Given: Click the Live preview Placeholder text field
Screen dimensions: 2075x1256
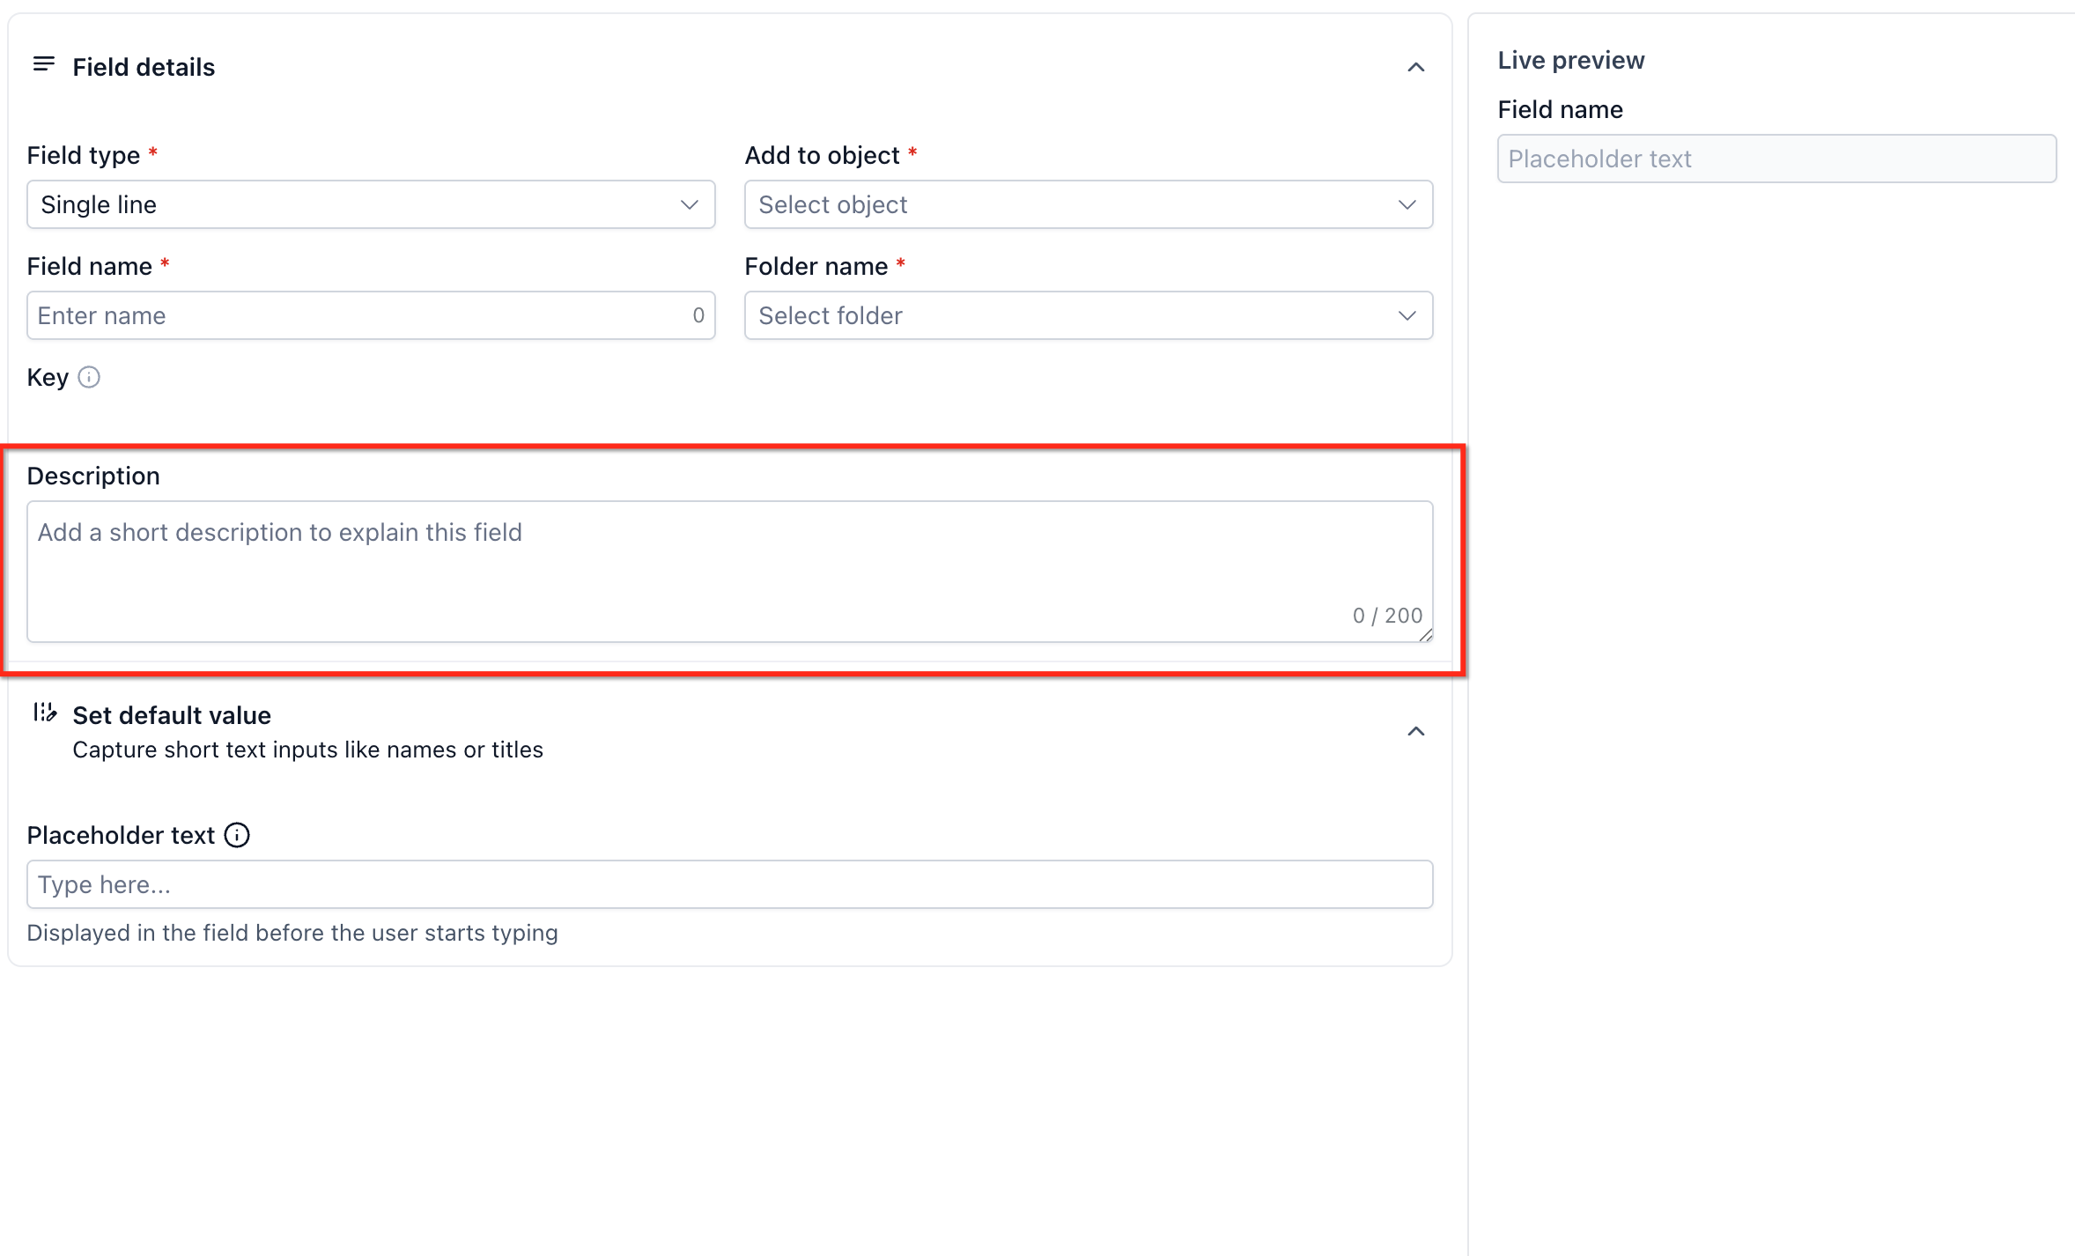Looking at the screenshot, I should click(x=1776, y=159).
